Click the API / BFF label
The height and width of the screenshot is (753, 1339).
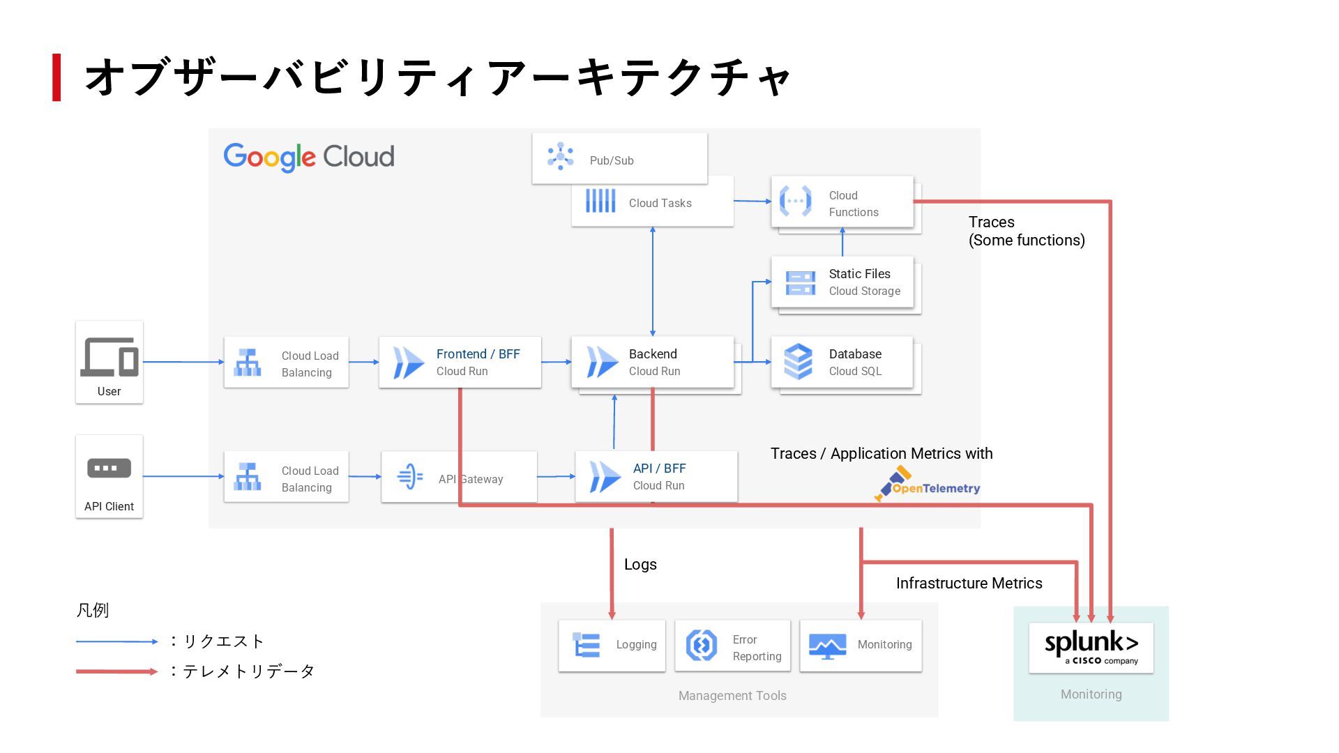coord(659,469)
